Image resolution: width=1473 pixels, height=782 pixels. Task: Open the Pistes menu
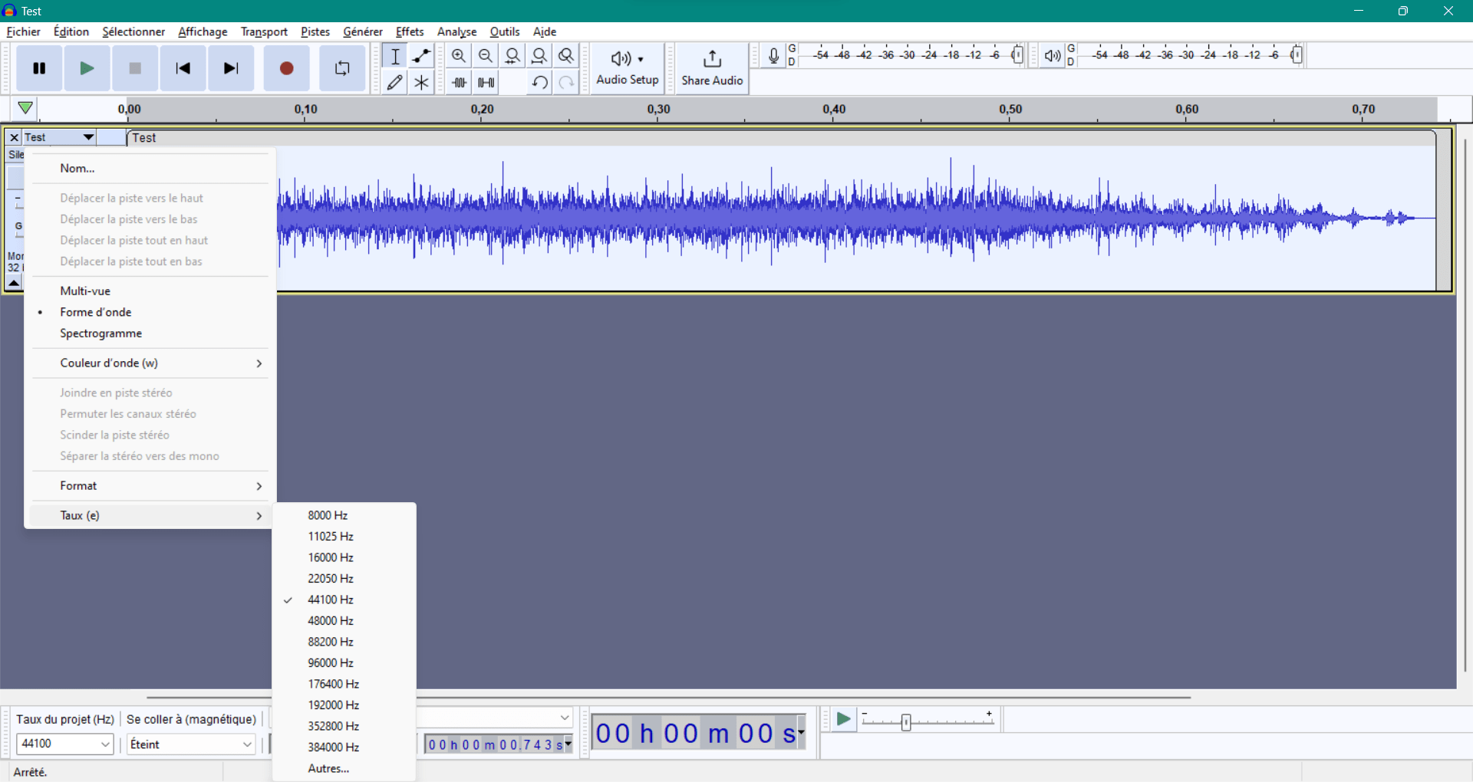coord(315,31)
